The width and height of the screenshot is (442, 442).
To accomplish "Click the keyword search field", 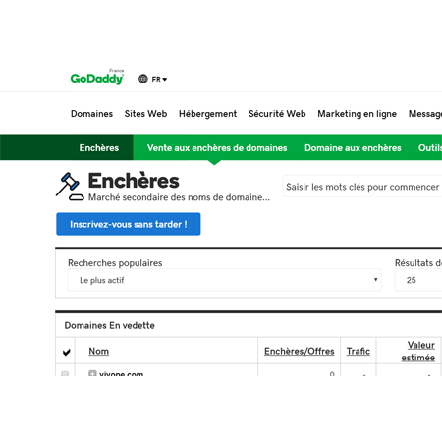I will [362, 187].
